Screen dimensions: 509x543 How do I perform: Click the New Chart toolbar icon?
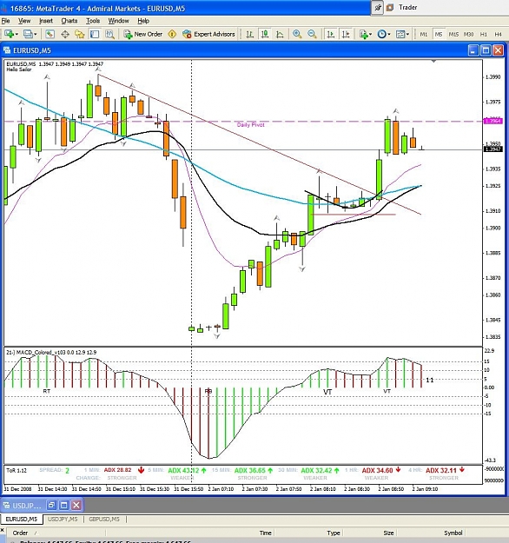[9, 34]
